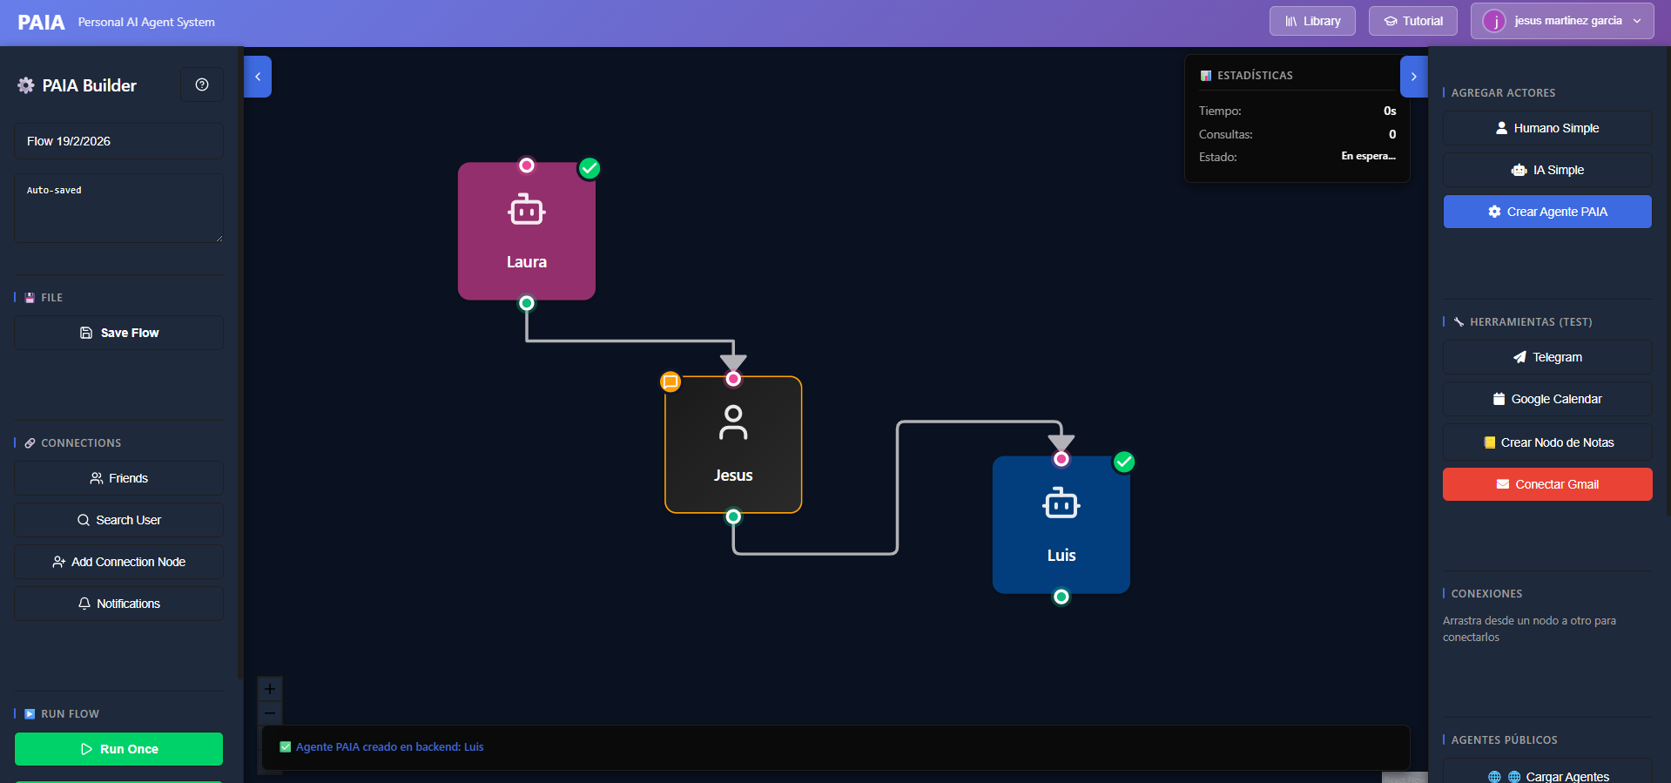Click Laura node's robot icon
Screen dimensions: 1671x783
(527, 210)
